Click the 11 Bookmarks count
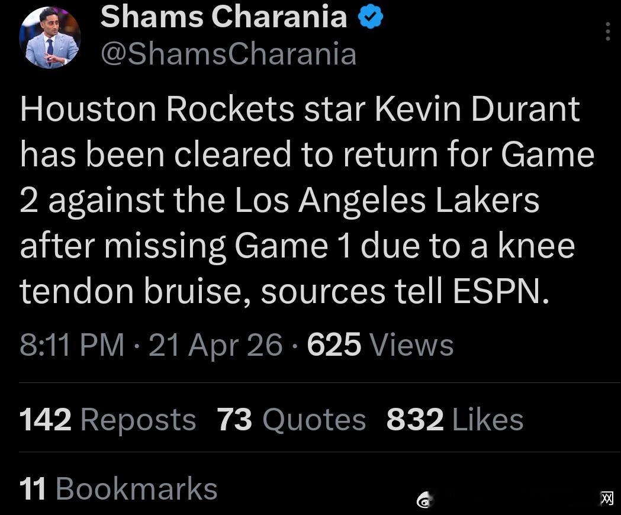The image size is (621, 515). tap(118, 489)
